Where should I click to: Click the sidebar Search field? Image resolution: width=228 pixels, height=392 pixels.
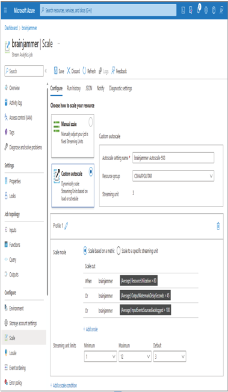[x=24, y=71]
